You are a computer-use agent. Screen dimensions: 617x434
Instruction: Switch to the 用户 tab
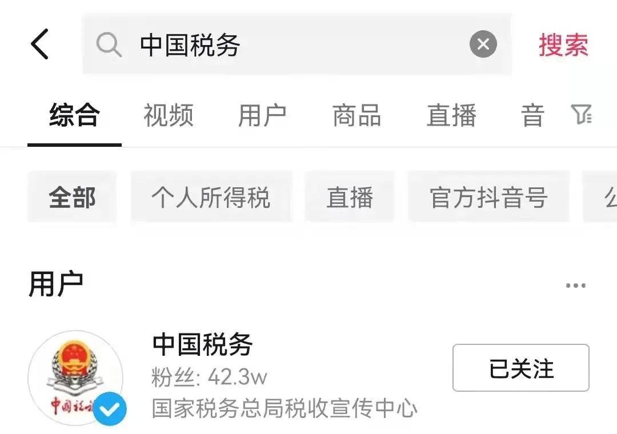coord(262,115)
